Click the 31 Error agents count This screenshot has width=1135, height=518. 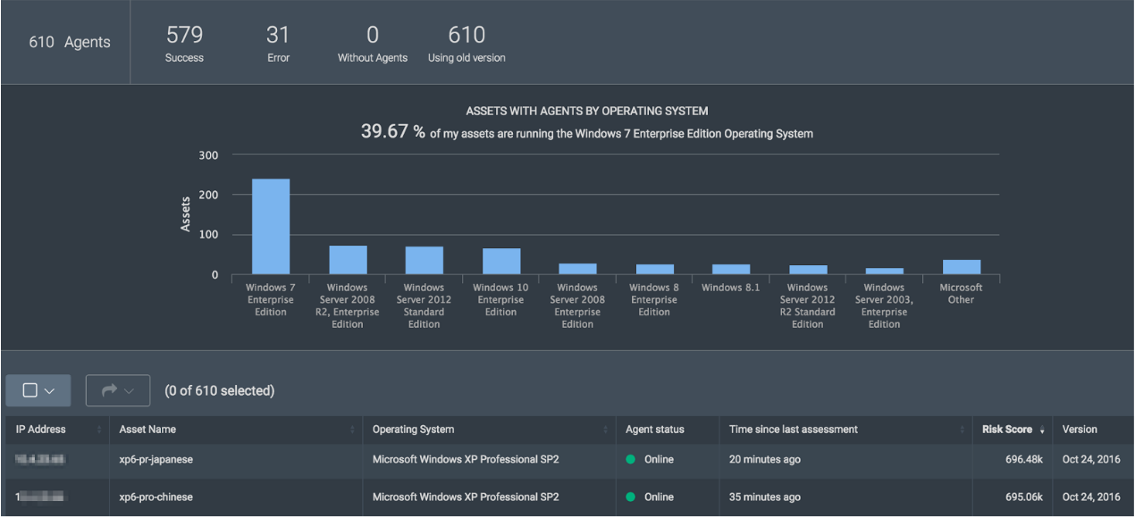click(x=278, y=36)
